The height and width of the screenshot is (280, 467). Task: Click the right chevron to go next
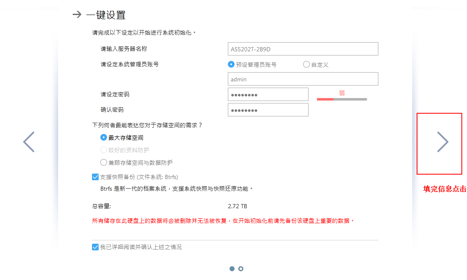442,142
